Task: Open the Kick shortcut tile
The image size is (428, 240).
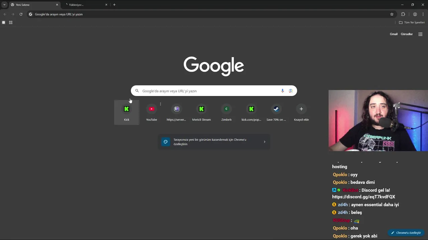Action: 126,112
